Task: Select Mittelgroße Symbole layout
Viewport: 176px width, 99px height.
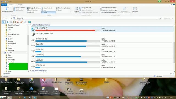Action: pos(63,8)
